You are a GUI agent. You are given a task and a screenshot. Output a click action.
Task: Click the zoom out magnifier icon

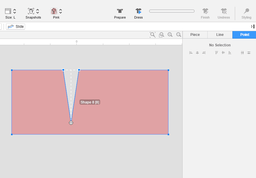tap(179, 35)
